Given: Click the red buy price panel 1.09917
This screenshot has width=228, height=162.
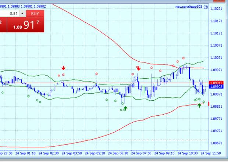Looking at the screenshot, I should tap(26, 25).
